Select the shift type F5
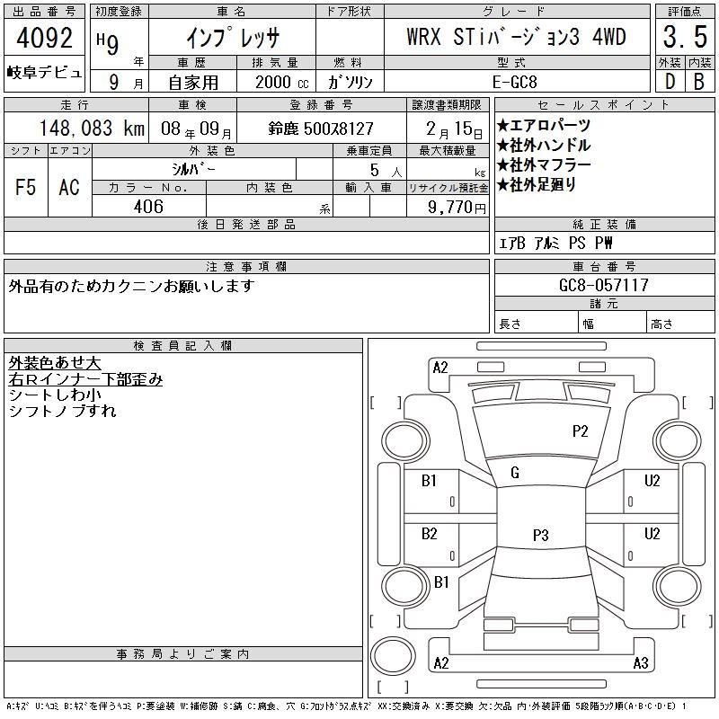Viewport: 719px width, 719px height. click(x=26, y=187)
